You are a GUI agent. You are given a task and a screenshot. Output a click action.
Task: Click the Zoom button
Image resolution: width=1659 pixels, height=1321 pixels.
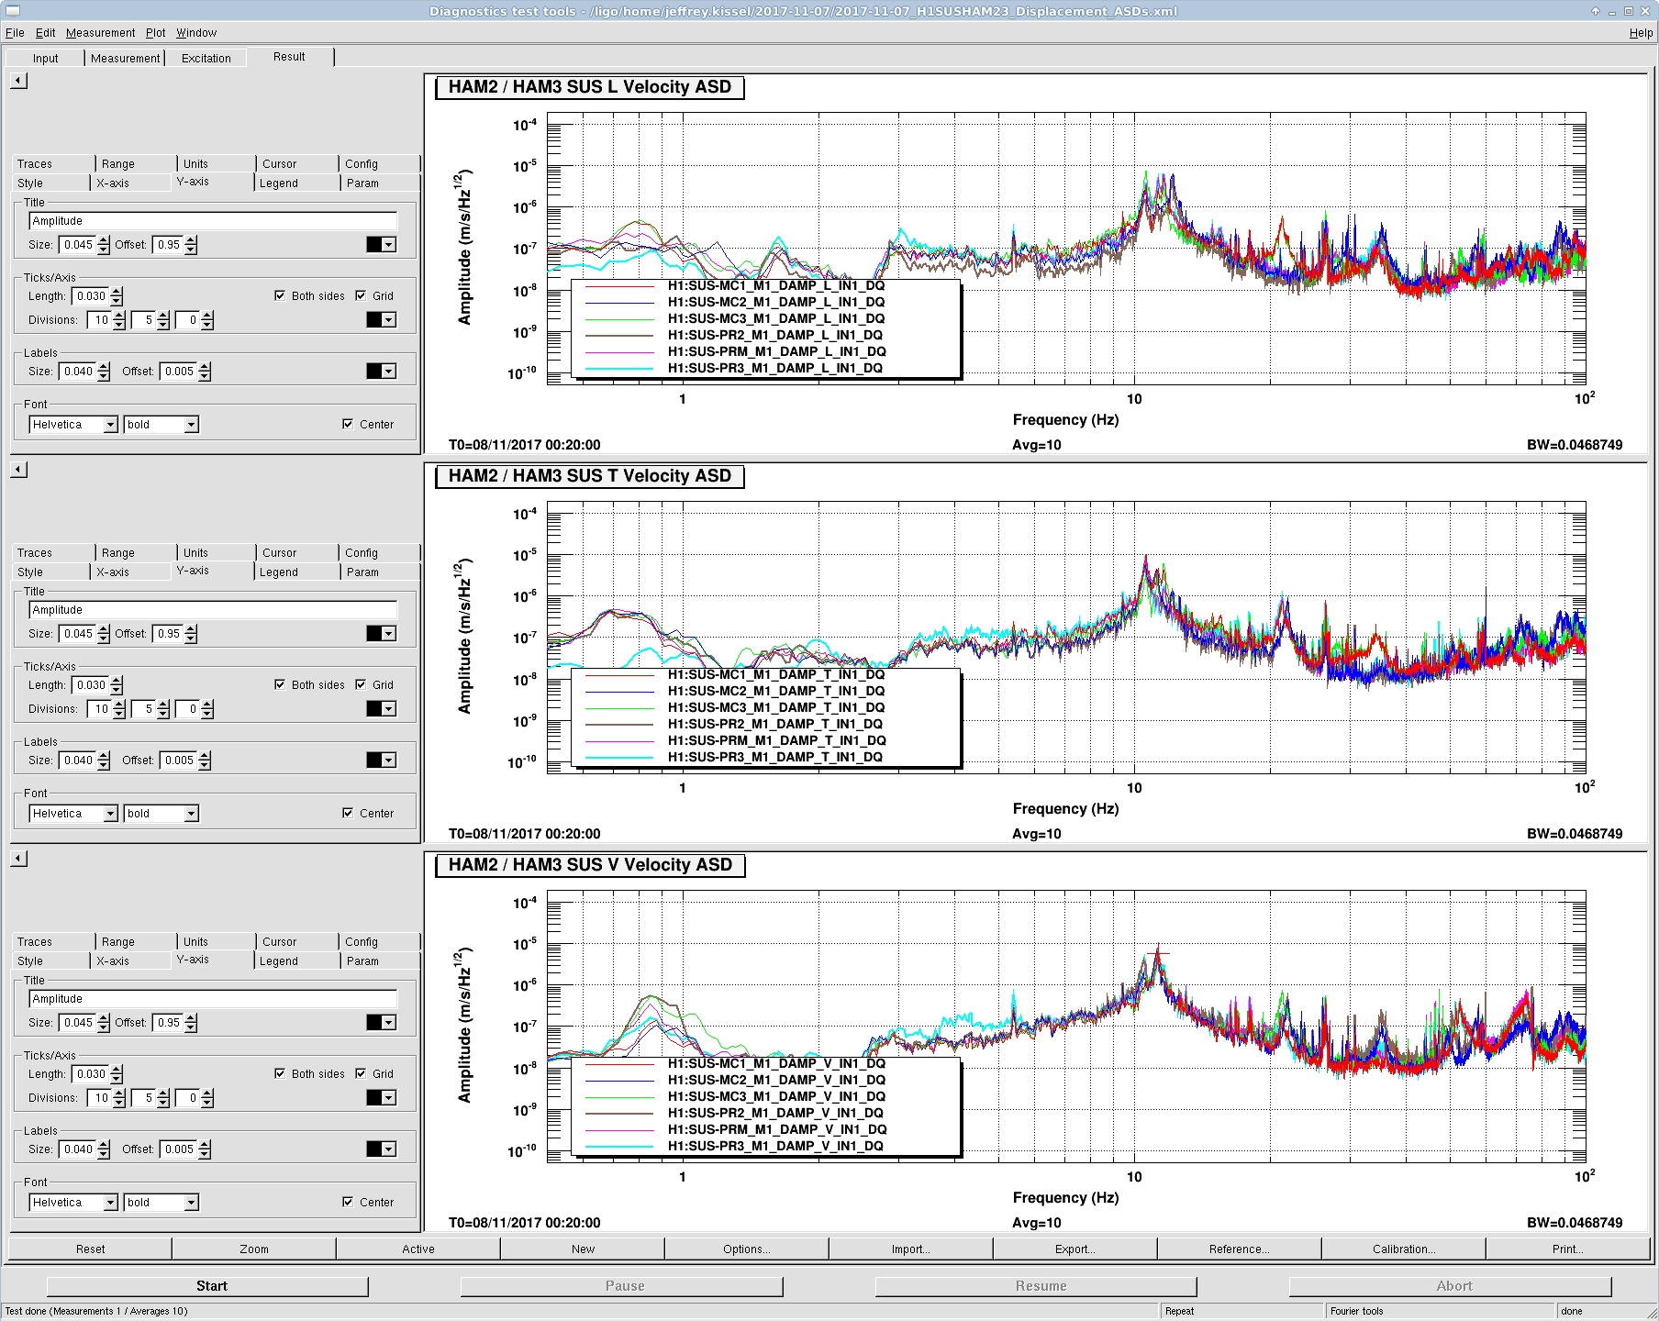click(x=254, y=1249)
